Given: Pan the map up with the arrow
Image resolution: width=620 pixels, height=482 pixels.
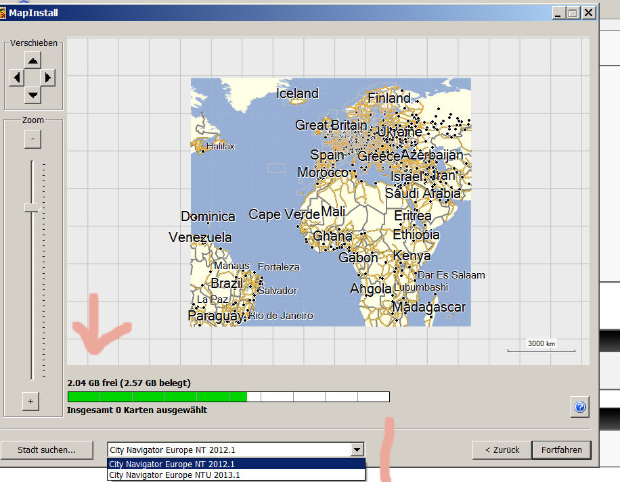Looking at the screenshot, I should pyautogui.click(x=32, y=61).
